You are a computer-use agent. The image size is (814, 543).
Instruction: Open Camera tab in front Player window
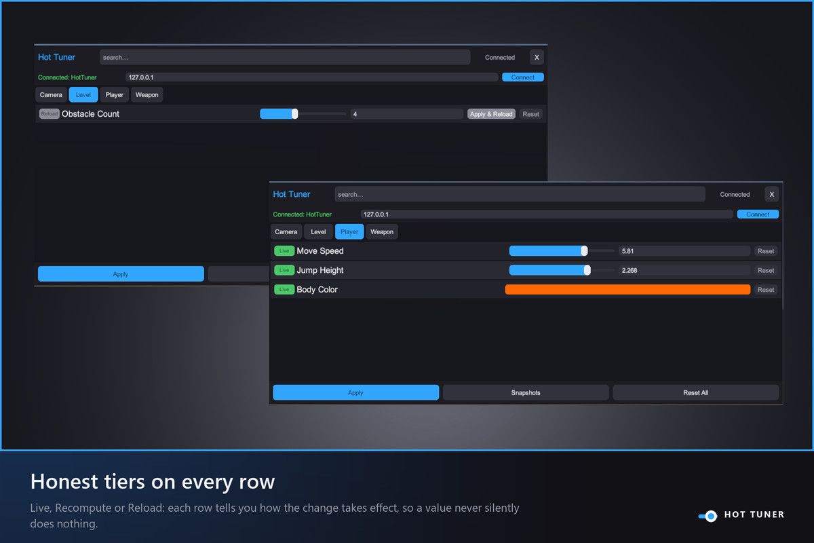pos(286,232)
